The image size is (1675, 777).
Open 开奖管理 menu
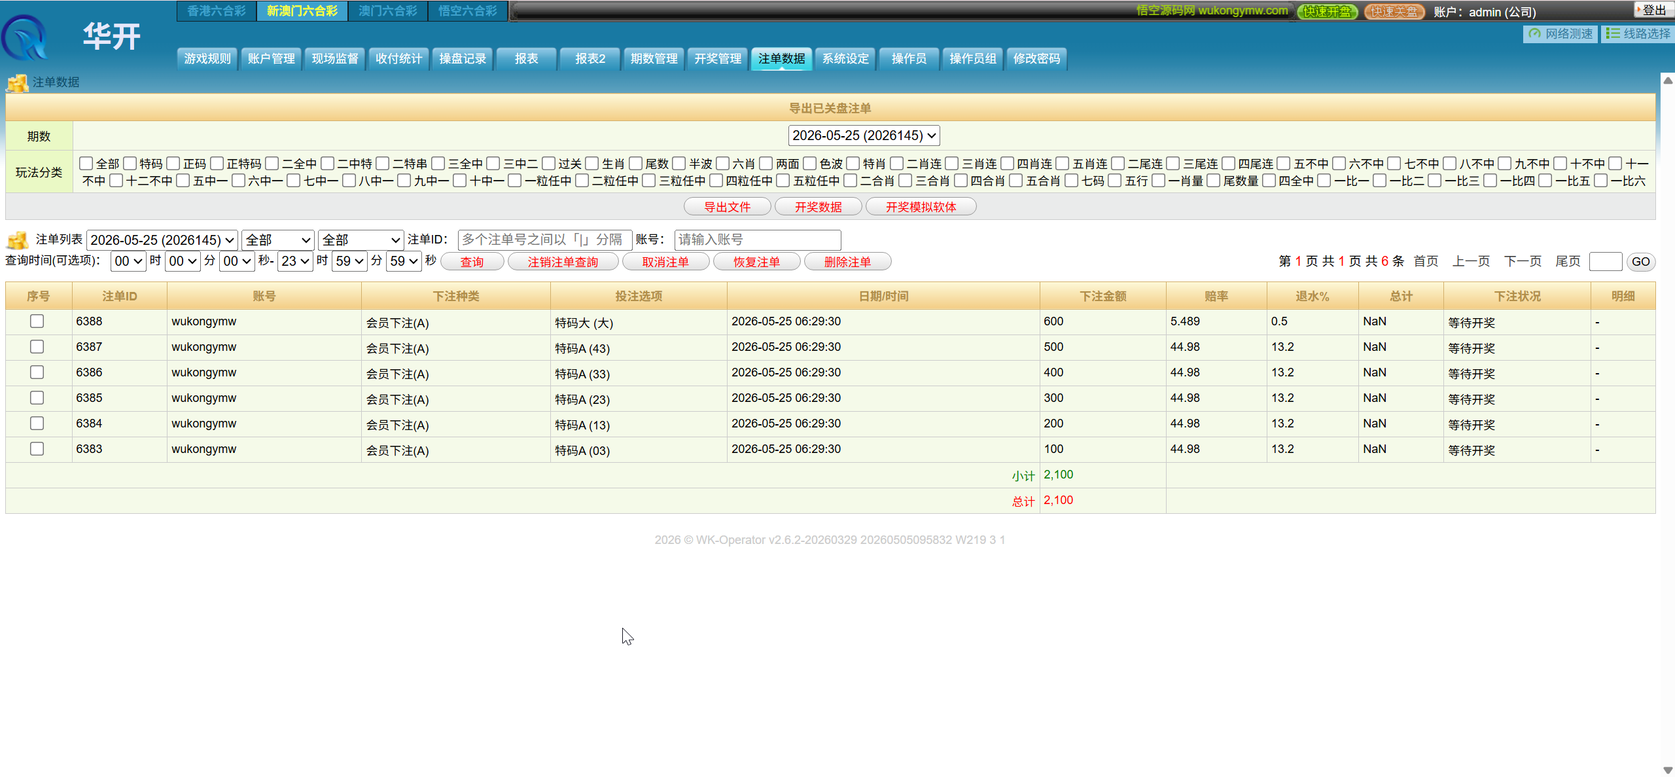[718, 59]
